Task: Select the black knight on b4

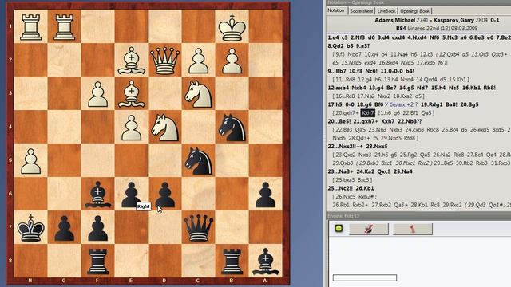Action: (232, 128)
